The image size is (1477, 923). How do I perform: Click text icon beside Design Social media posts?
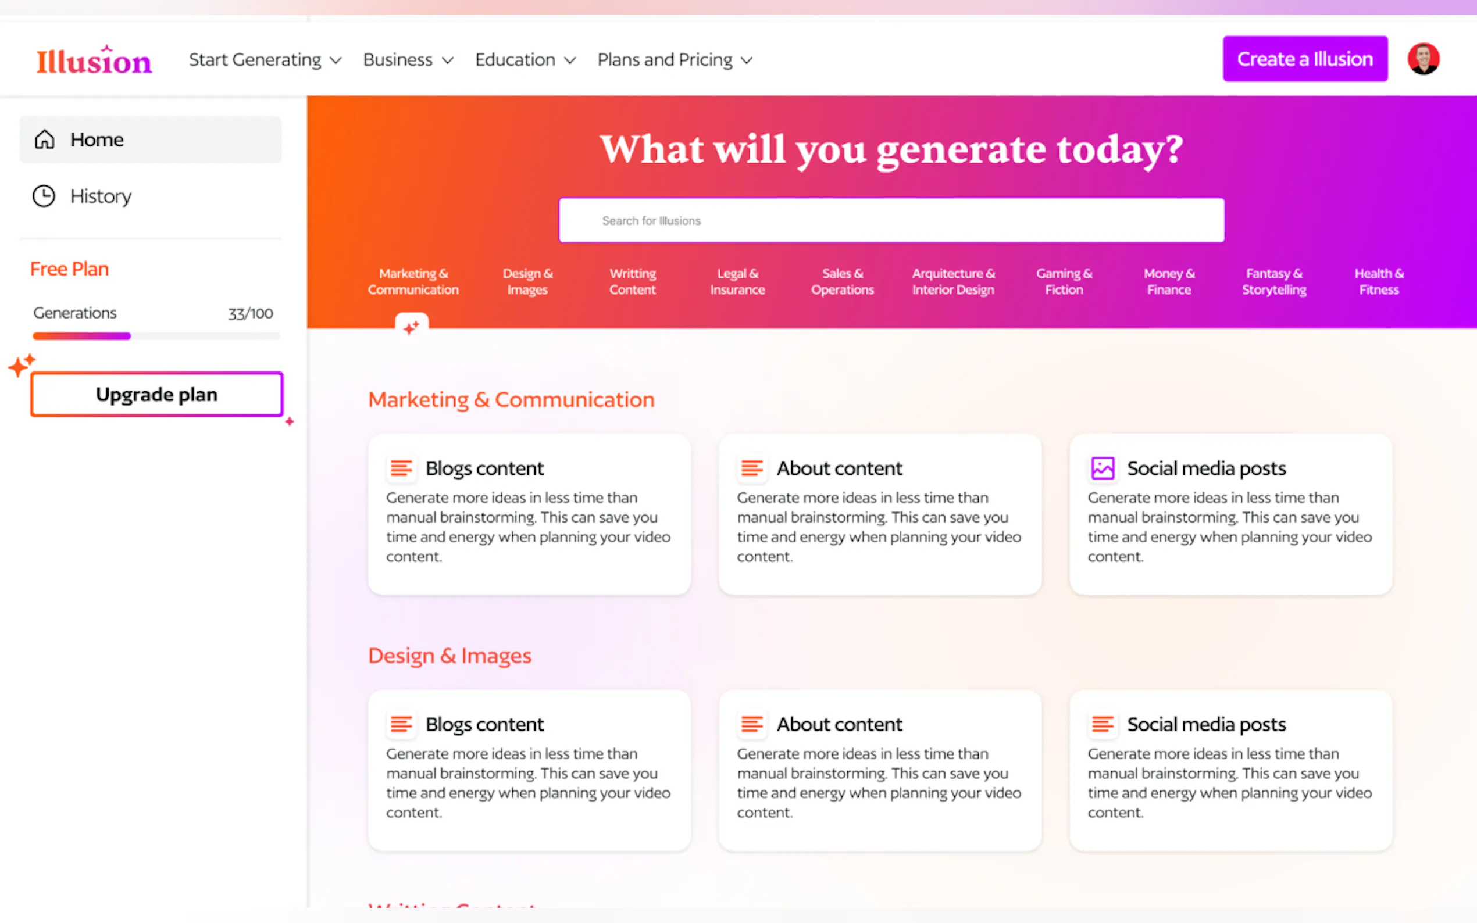(1103, 724)
